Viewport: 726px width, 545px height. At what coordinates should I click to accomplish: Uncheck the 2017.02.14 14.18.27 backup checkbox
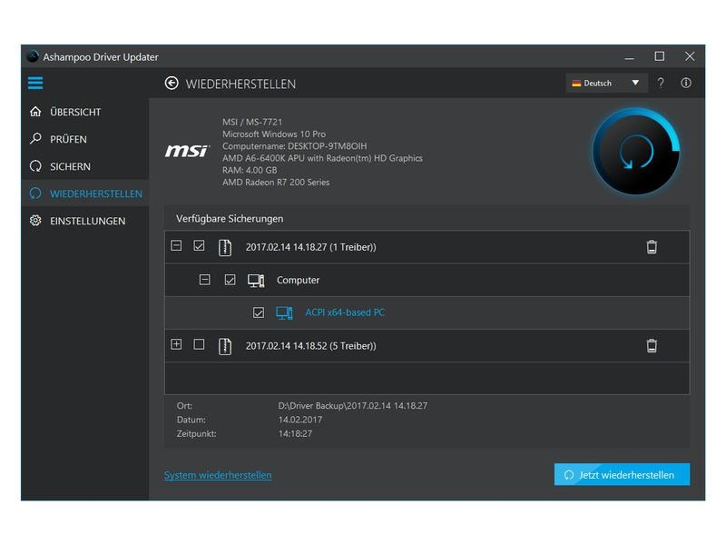click(199, 245)
